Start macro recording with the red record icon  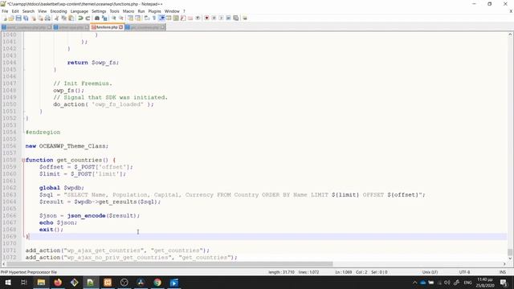(x=206, y=18)
